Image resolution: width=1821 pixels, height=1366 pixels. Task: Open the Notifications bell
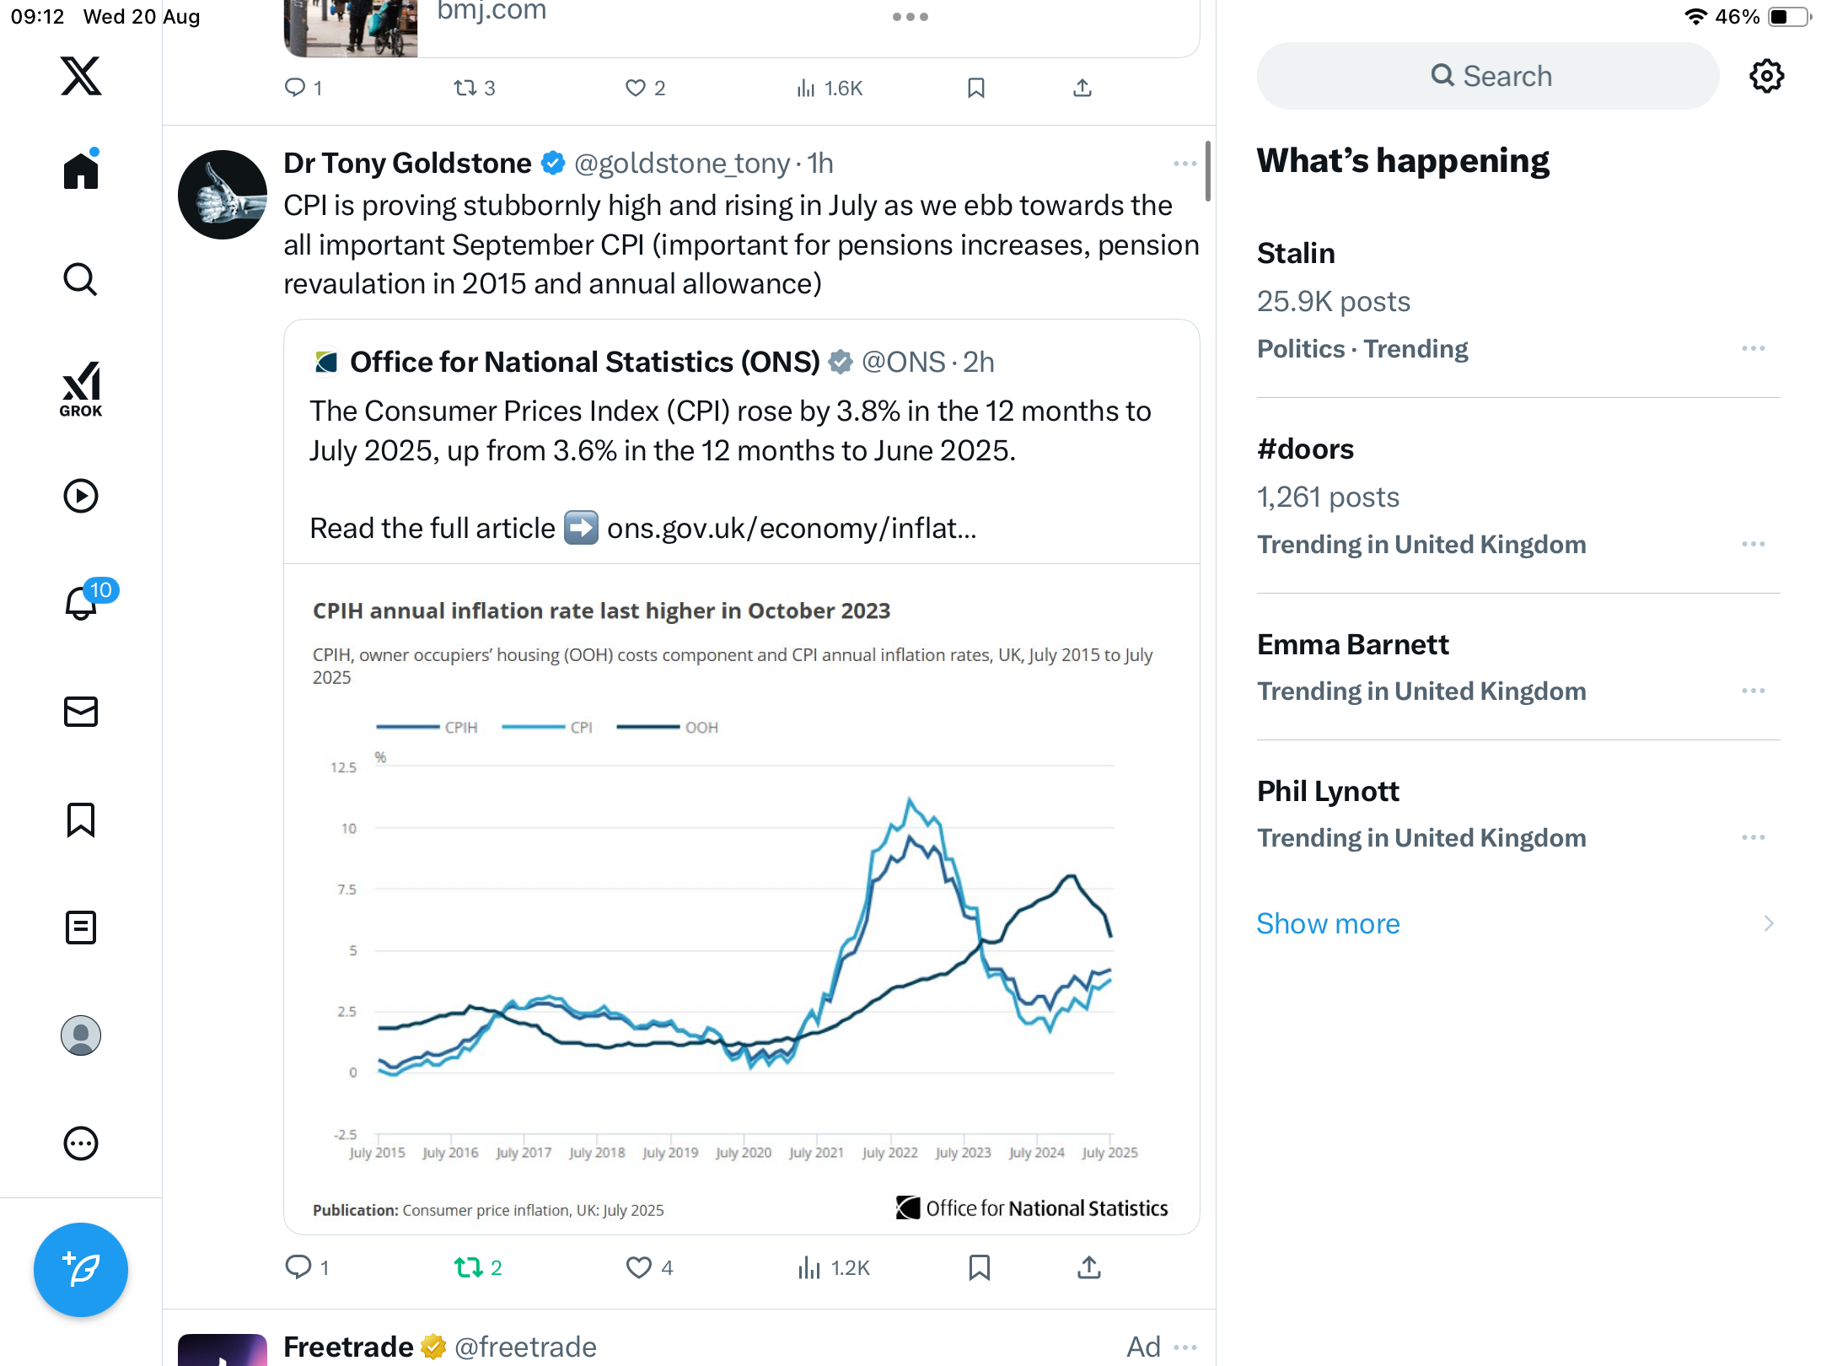pos(82,604)
